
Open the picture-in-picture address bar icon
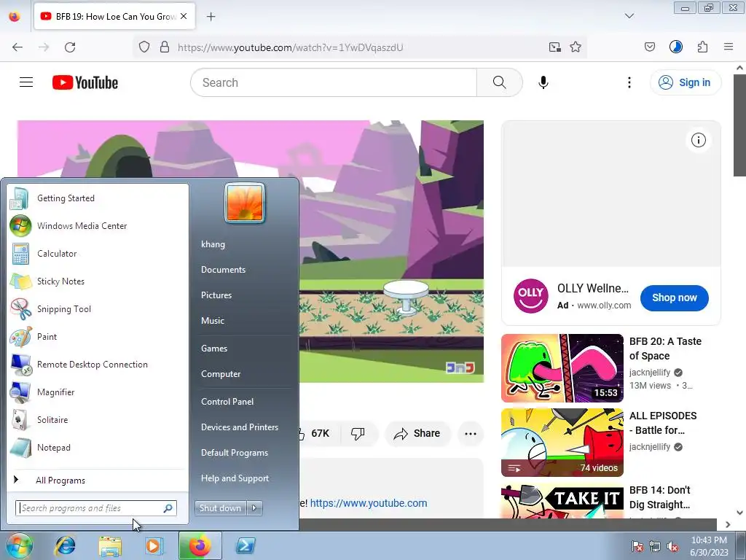point(554,47)
